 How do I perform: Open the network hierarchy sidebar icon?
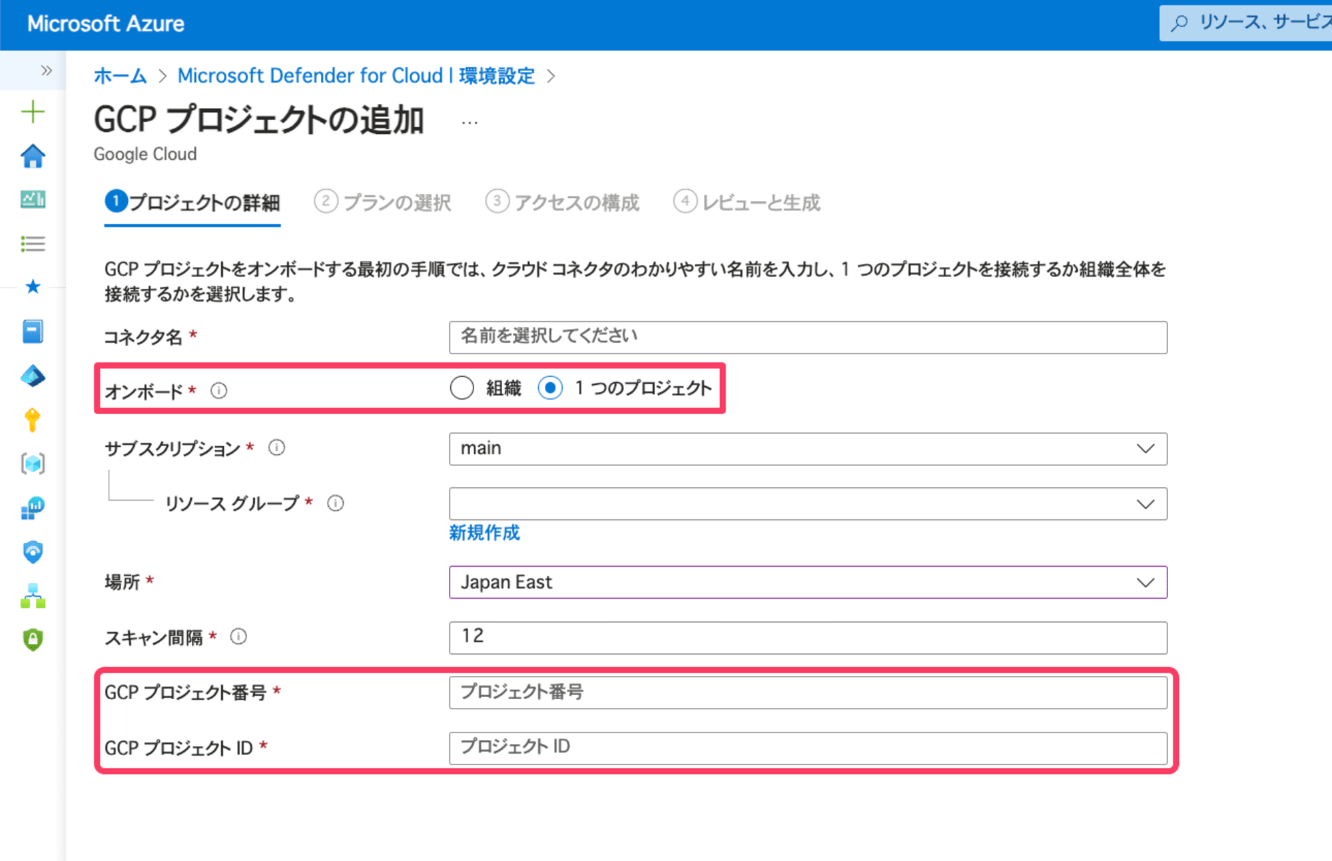pos(33,596)
